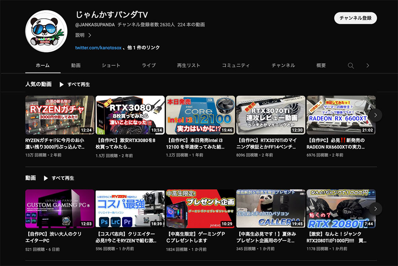Play the コスパ最強 video thumbnail
398x266 pixels.
(130, 209)
